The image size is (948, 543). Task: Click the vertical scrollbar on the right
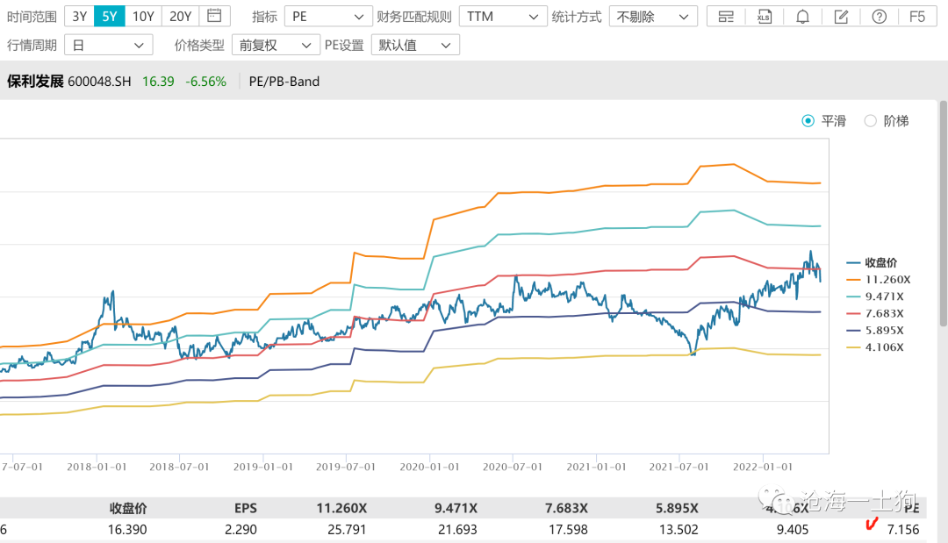tap(943, 214)
